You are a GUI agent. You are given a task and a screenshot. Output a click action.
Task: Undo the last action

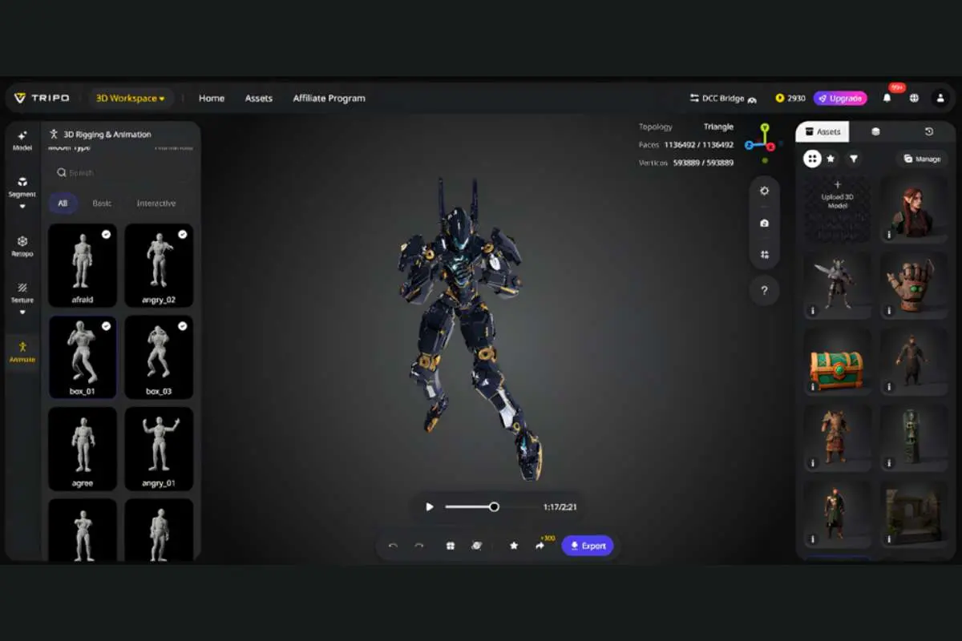click(x=393, y=546)
